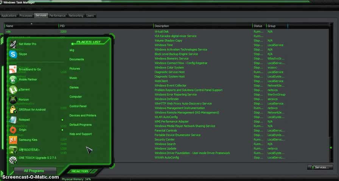Open ONE TOUCH Upgrade gear icon
The image size is (339, 181).
pyautogui.click(x=13, y=160)
